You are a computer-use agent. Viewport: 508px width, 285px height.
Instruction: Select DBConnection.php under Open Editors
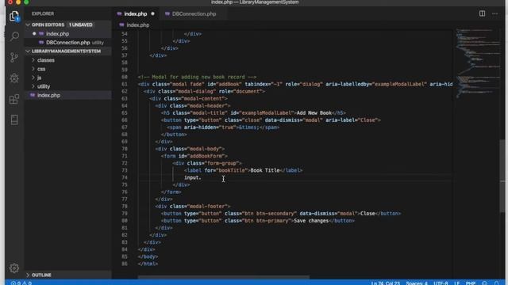67,42
